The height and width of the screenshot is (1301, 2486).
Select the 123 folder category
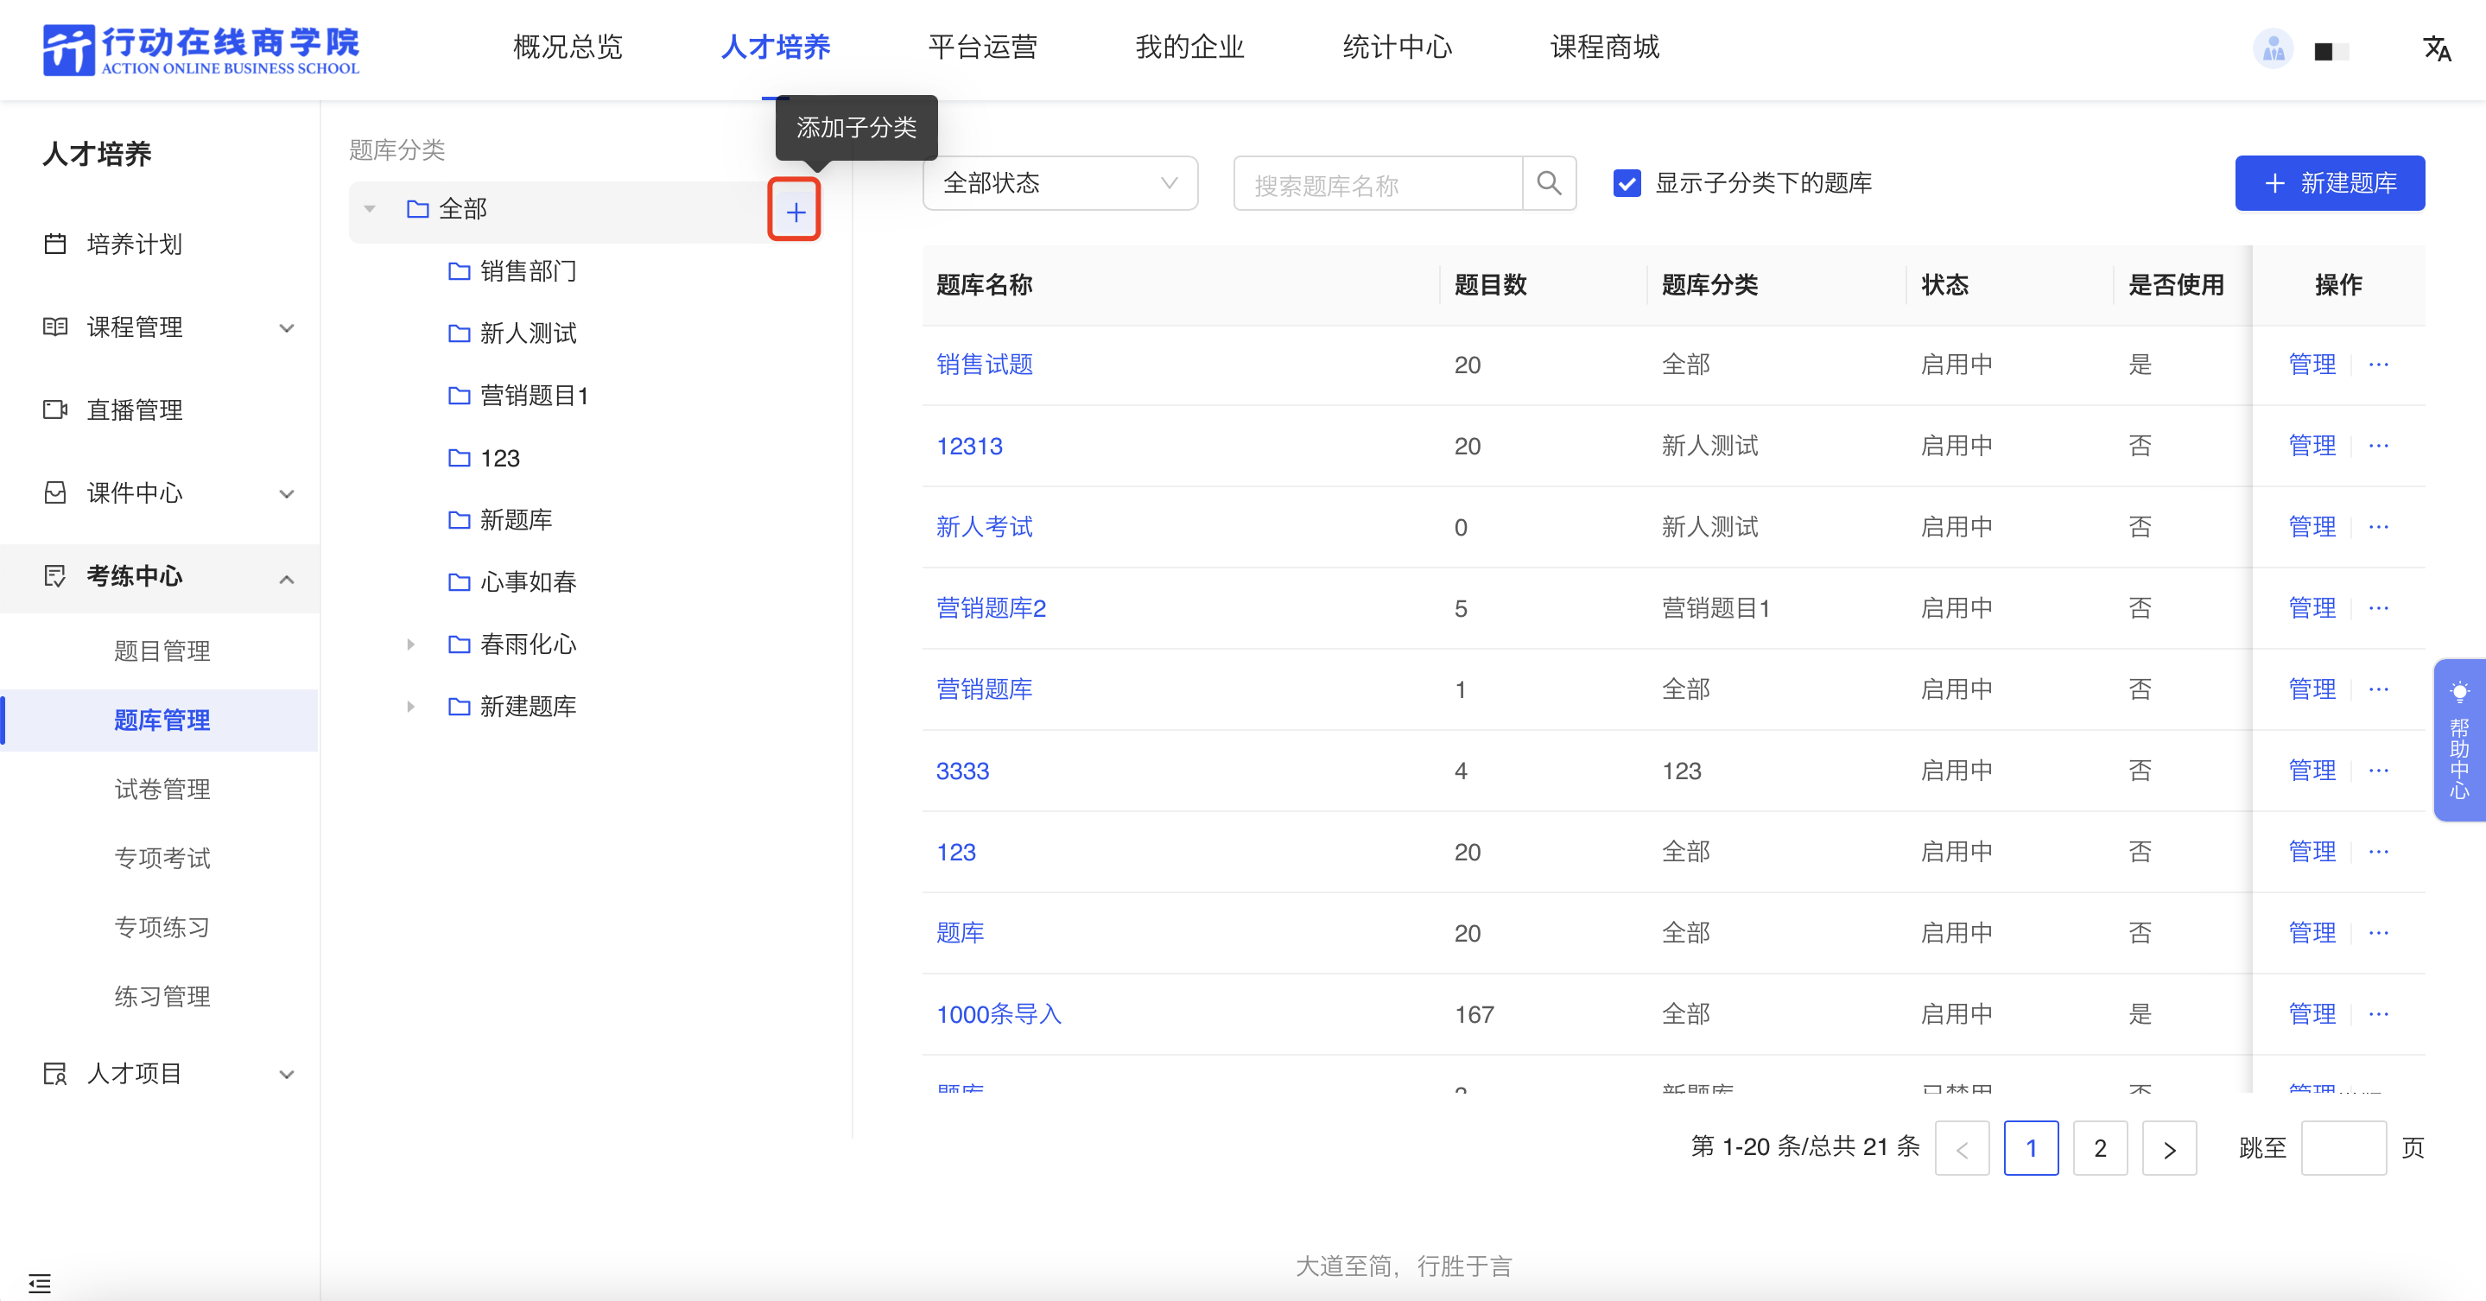click(485, 459)
